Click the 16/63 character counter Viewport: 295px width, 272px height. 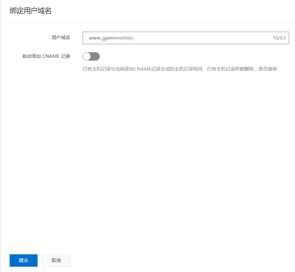pos(279,38)
